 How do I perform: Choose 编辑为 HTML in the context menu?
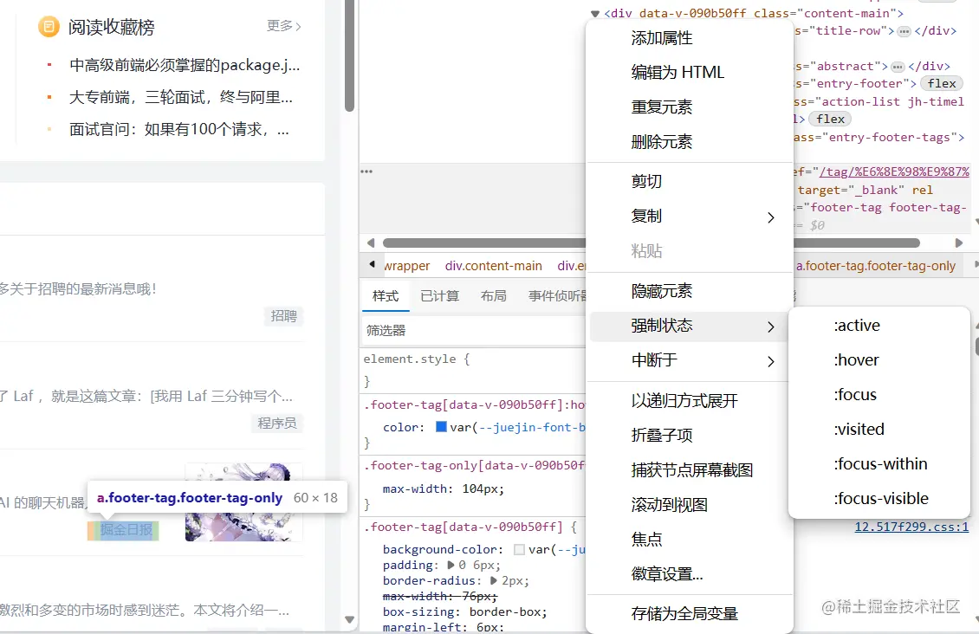pos(678,73)
